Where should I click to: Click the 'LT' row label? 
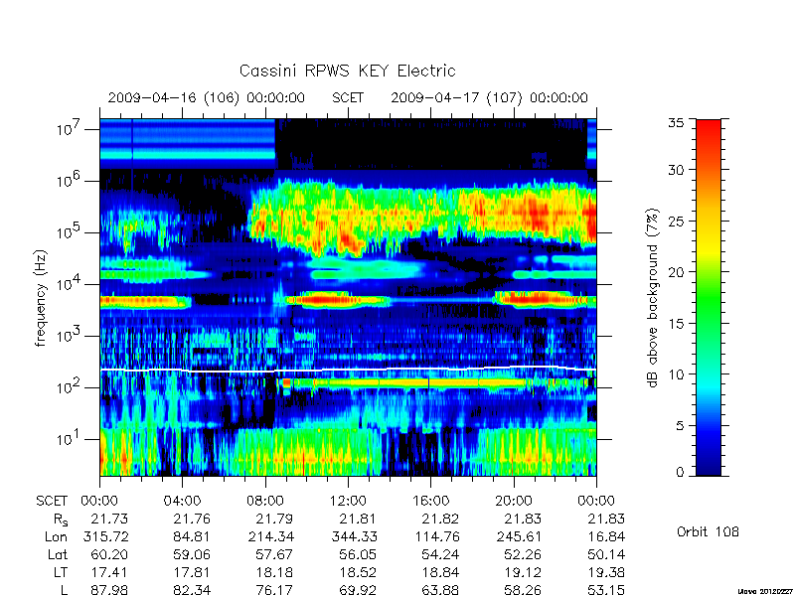coord(60,572)
